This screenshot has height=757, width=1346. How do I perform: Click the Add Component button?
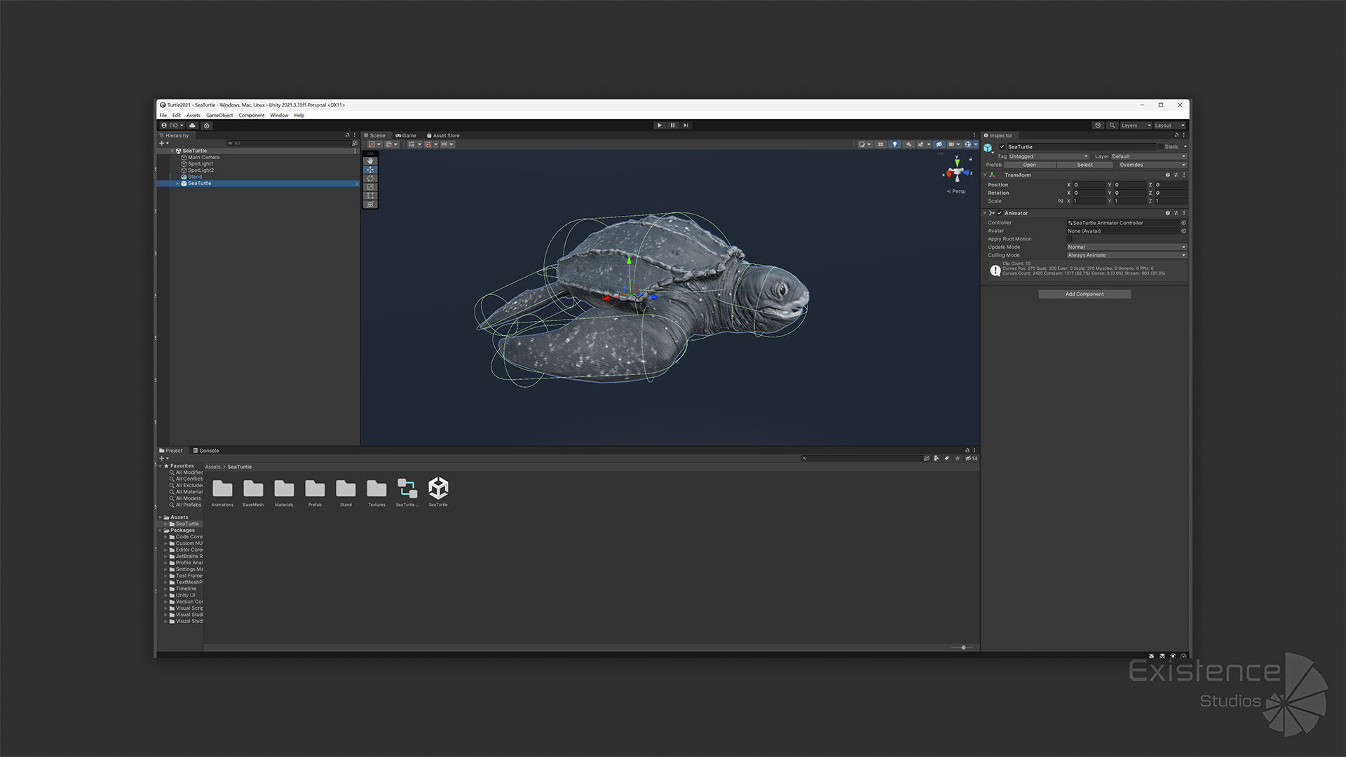[1084, 294]
